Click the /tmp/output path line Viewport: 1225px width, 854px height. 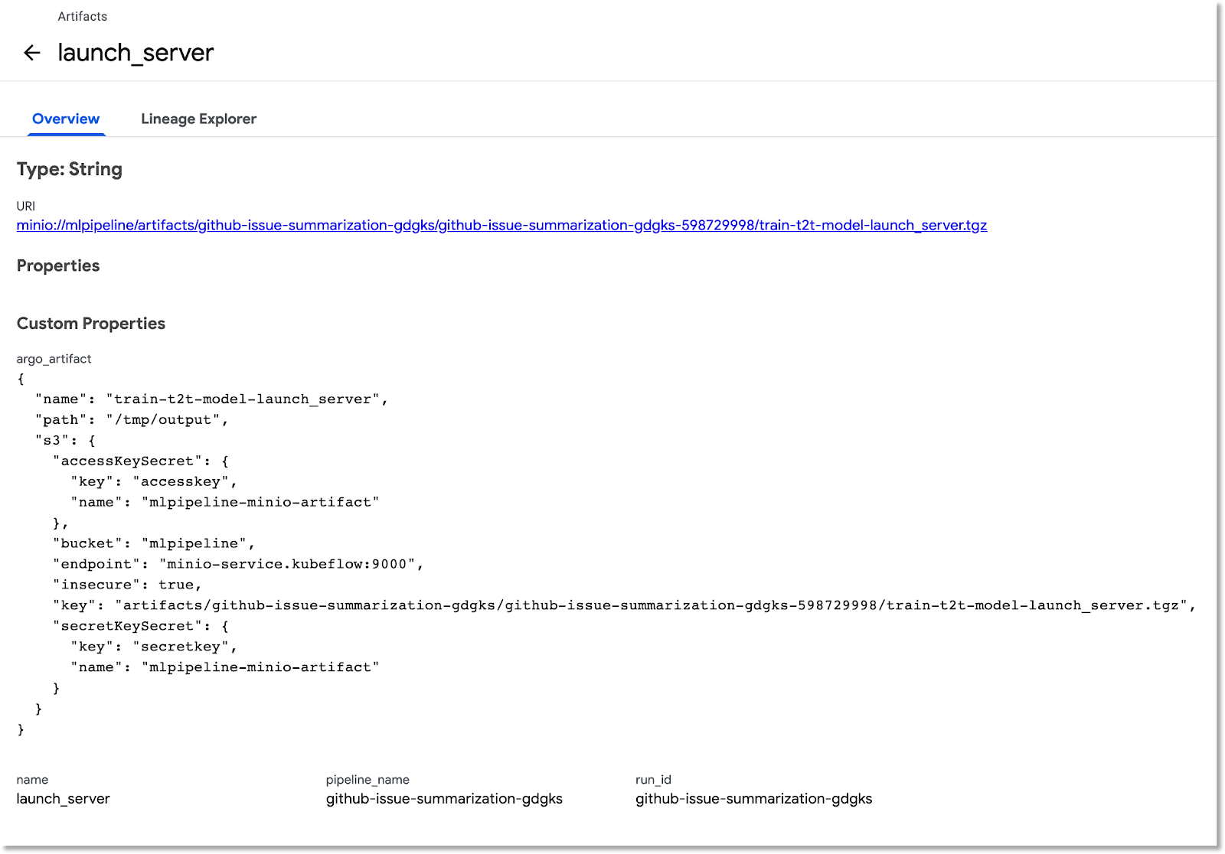click(x=132, y=419)
